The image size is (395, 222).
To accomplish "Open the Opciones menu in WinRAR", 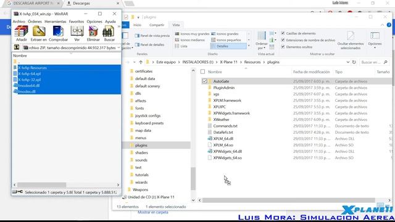I will [x=94, y=22].
